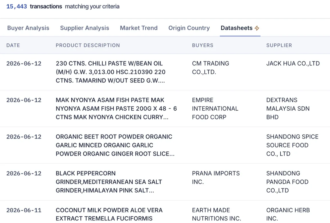Open buyer CM TRADING CO.,LTD.
The image size is (330, 223).
point(210,68)
